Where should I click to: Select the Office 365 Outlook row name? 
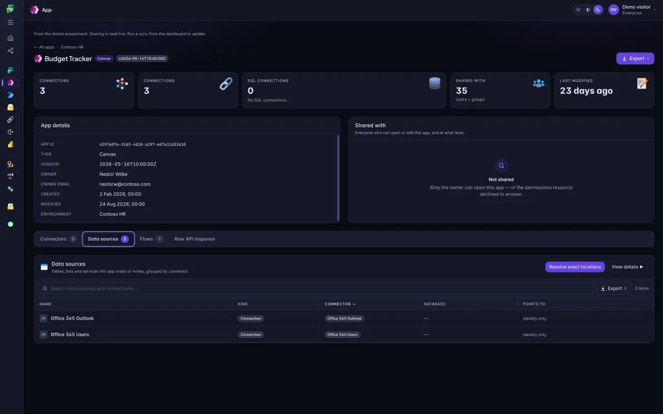coord(72,319)
